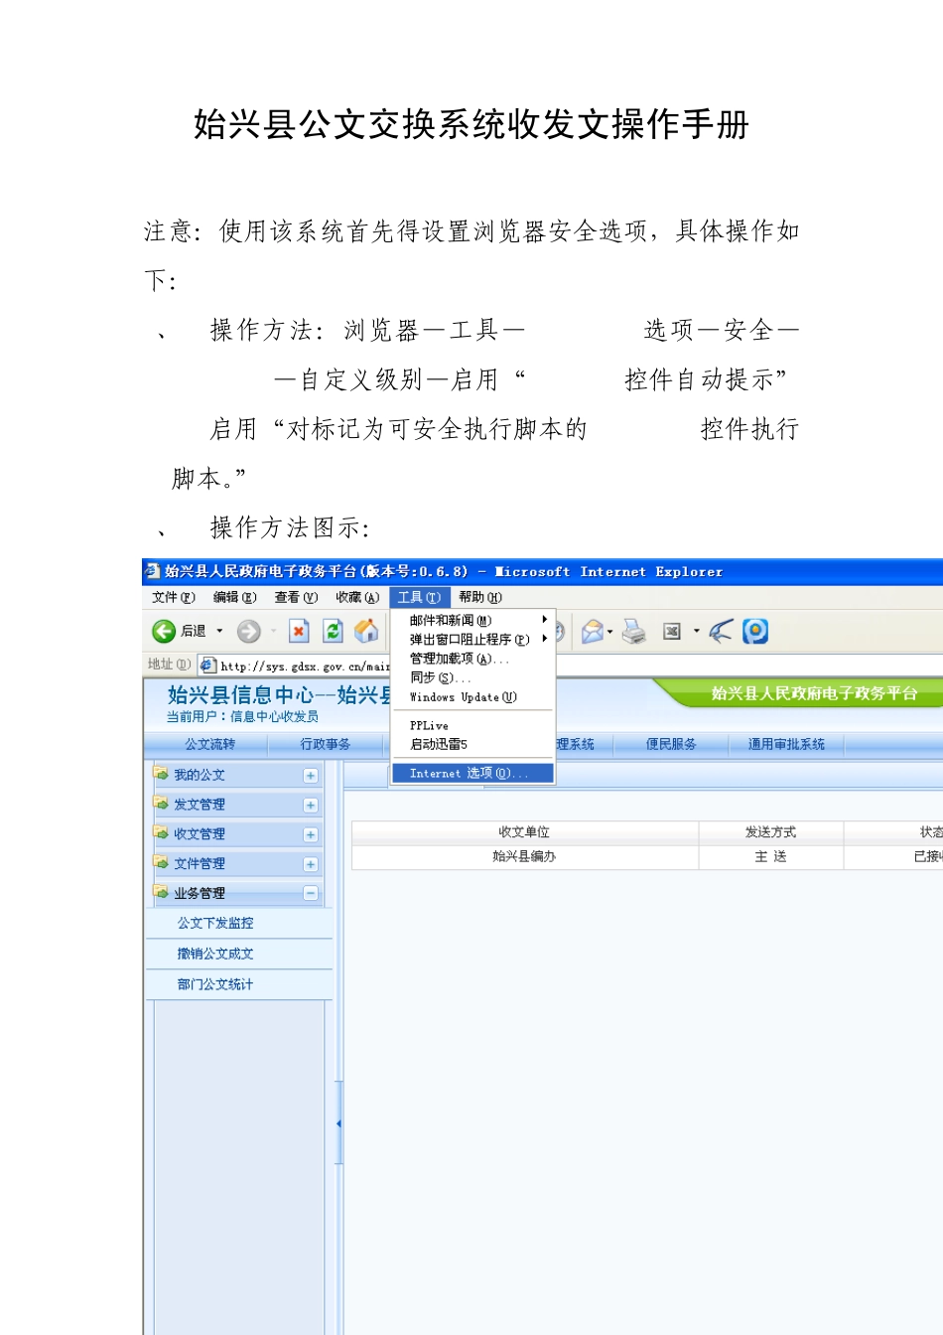The image size is (943, 1335).
Task: Expand the 文件管理 section plus button
Action: 311,865
